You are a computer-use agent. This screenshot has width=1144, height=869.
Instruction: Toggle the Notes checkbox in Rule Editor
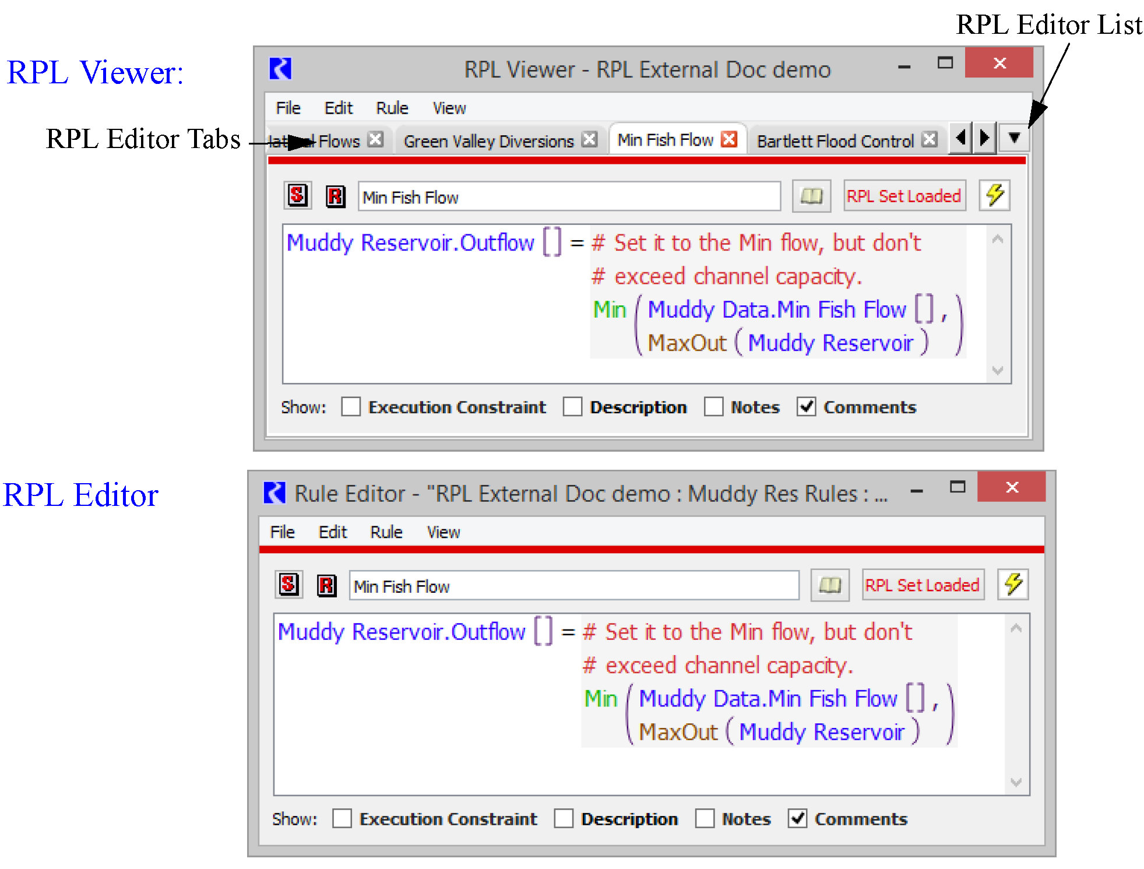[x=705, y=819]
